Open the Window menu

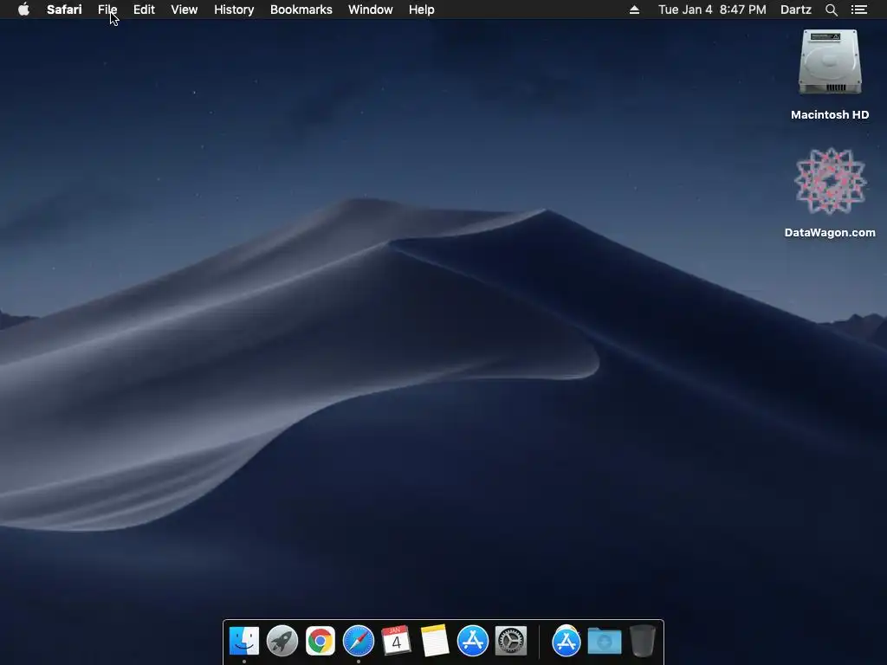point(371,10)
